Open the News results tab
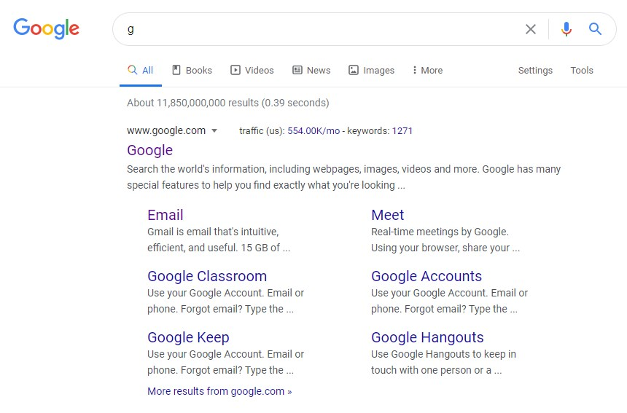This screenshot has height=413, width=627. 311,71
